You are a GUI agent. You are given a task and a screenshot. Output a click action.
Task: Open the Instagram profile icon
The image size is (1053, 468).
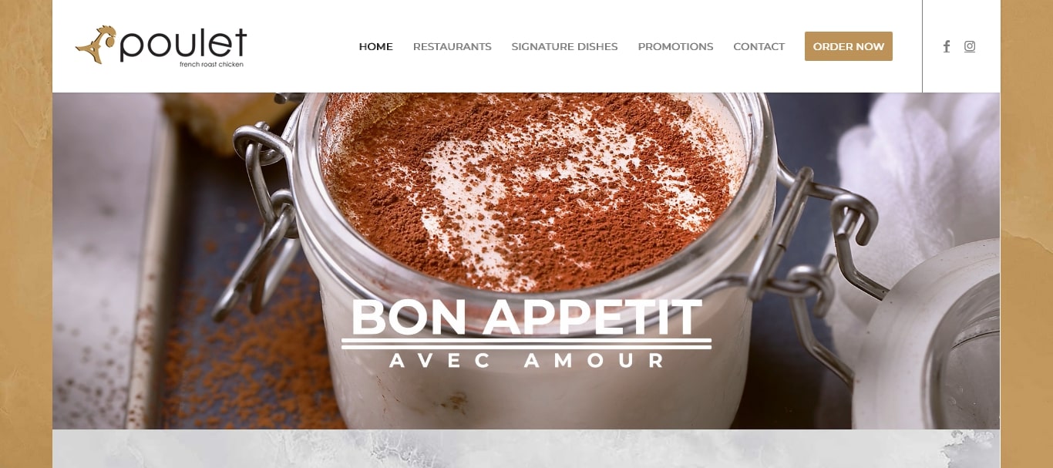point(970,46)
